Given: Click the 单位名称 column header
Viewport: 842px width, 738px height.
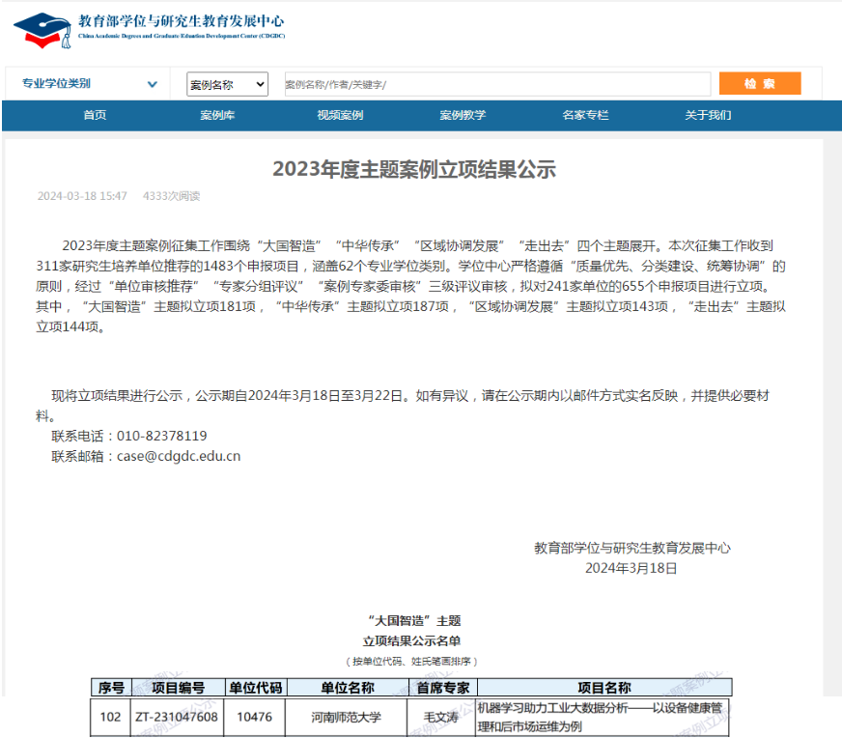Looking at the screenshot, I should click(x=348, y=688).
